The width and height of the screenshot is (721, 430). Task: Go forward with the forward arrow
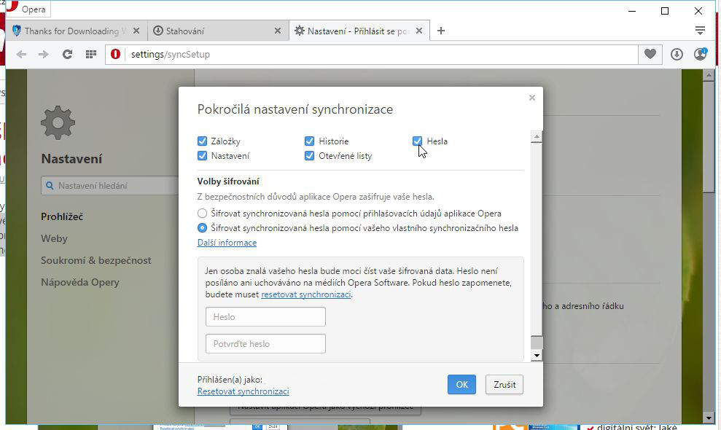pyautogui.click(x=44, y=54)
